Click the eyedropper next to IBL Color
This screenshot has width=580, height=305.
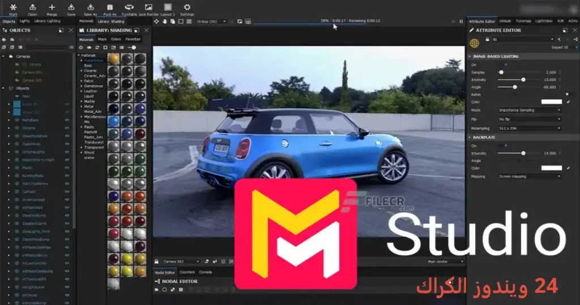pos(569,102)
